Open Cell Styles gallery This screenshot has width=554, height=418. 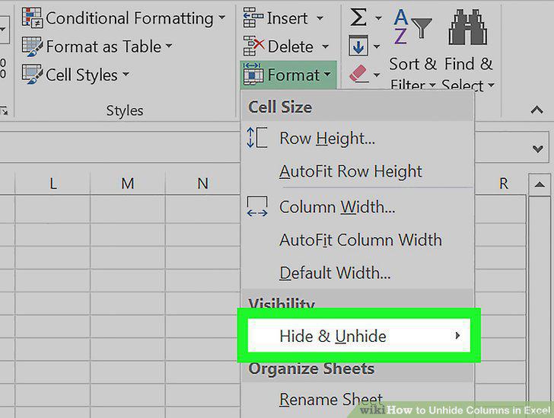point(75,75)
